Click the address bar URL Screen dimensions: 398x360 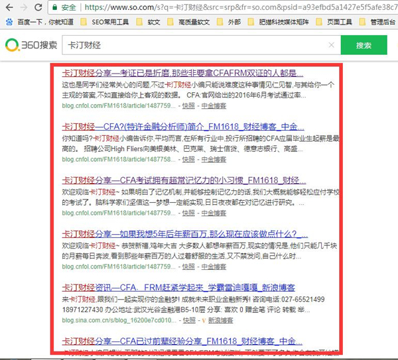[x=241, y=7]
